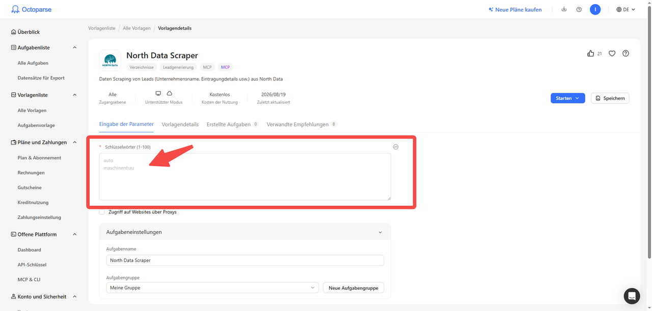Open Plan & Abonnement
The height and width of the screenshot is (311, 652).
coord(39,158)
